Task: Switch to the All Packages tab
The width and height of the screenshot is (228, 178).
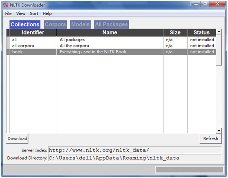Action: 112,24
